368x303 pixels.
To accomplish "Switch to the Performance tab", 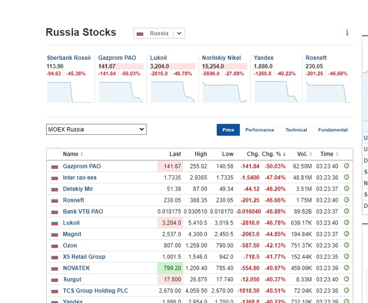I will (x=260, y=130).
